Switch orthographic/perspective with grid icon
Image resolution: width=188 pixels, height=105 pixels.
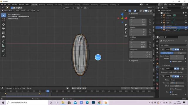[125, 36]
